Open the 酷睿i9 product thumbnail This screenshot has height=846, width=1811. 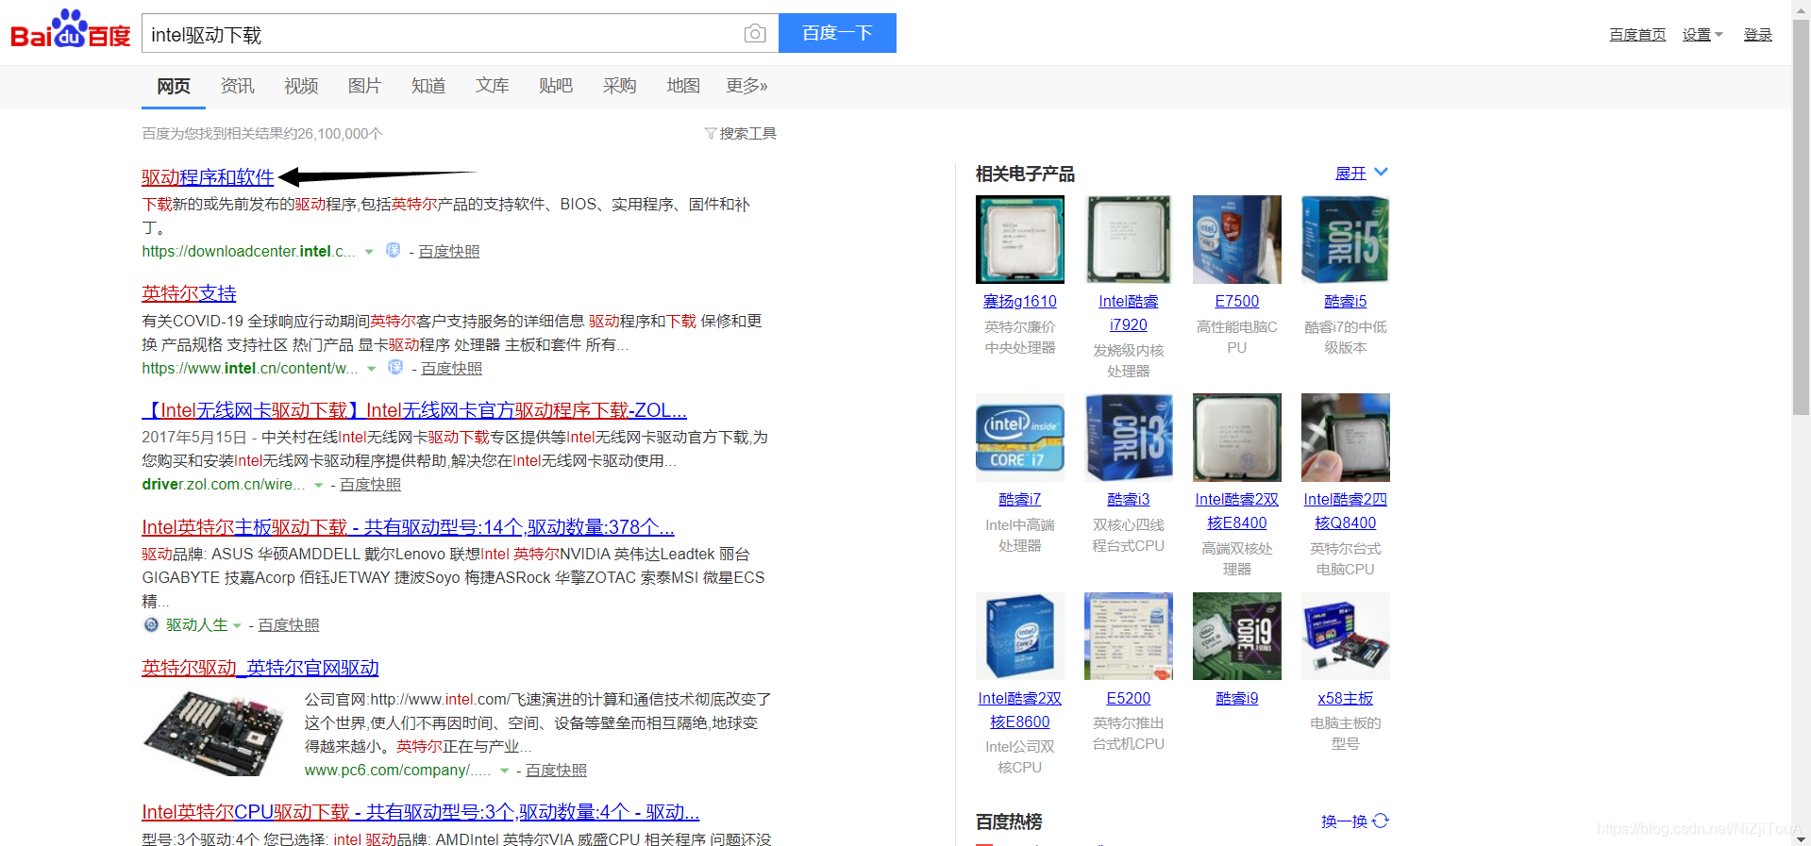(1237, 636)
